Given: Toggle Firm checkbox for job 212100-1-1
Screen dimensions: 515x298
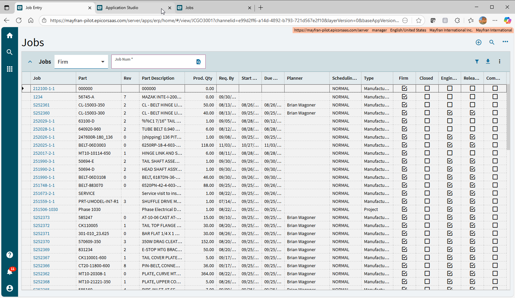Looking at the screenshot, I should click(404, 88).
